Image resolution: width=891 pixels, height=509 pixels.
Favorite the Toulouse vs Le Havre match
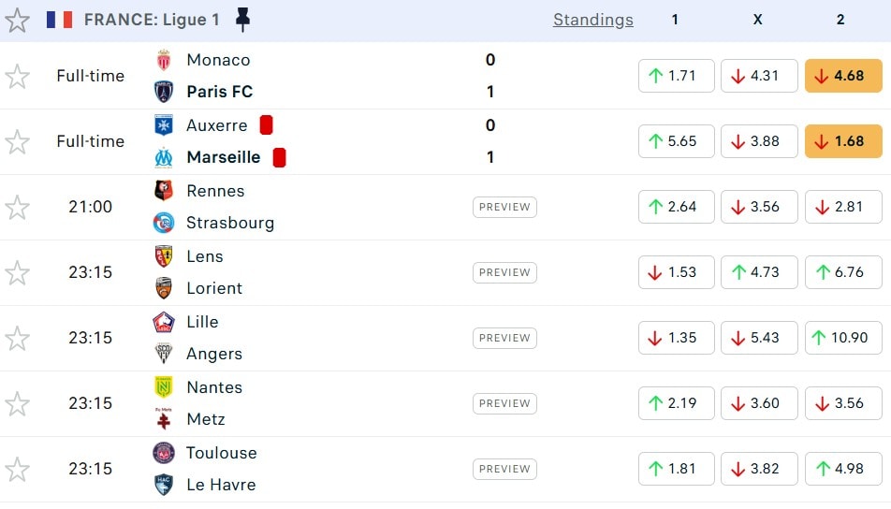pyautogui.click(x=18, y=469)
